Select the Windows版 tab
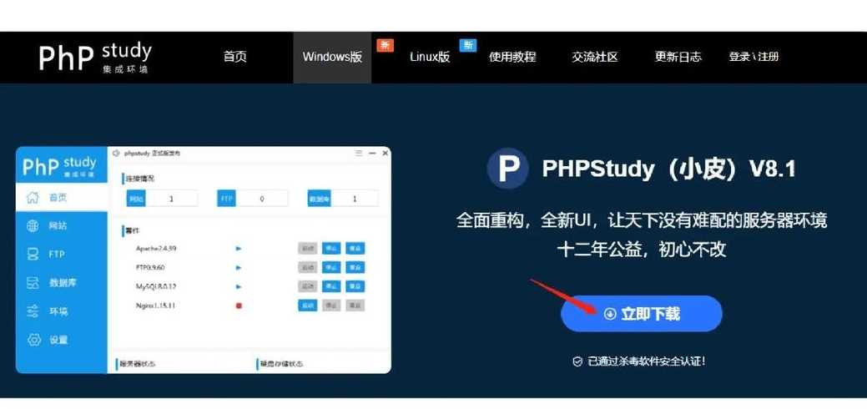The image size is (867, 409). tap(332, 57)
